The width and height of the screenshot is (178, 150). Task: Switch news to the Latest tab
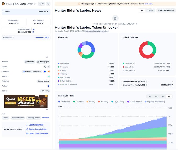point(150,10)
